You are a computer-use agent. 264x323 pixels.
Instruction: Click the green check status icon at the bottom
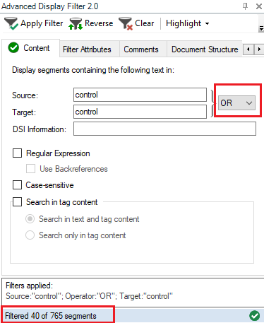[255, 316]
